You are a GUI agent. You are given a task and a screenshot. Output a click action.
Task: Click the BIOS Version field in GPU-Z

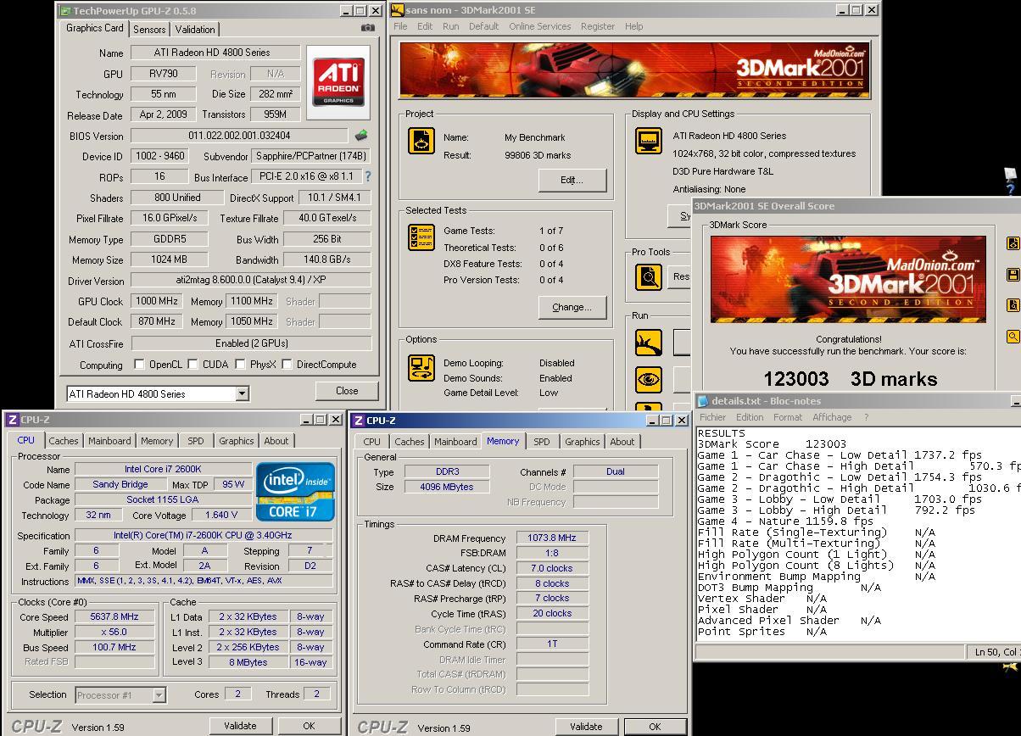(x=239, y=136)
